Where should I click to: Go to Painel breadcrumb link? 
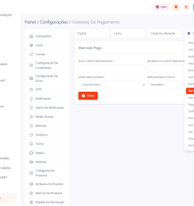pyautogui.click(x=30, y=22)
